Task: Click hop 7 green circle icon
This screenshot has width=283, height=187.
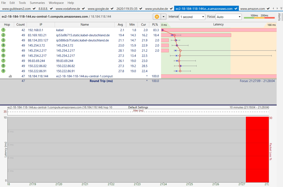Action: pos(3,61)
